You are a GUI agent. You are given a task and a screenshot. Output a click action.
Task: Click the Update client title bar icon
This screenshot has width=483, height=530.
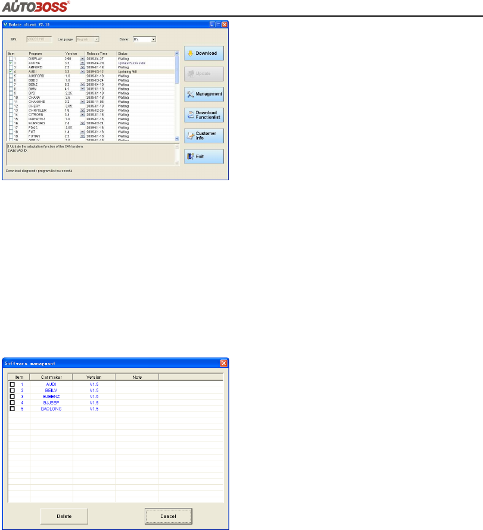pyautogui.click(x=5, y=24)
